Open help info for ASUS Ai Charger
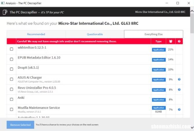The image size is (194, 131). (179, 79)
